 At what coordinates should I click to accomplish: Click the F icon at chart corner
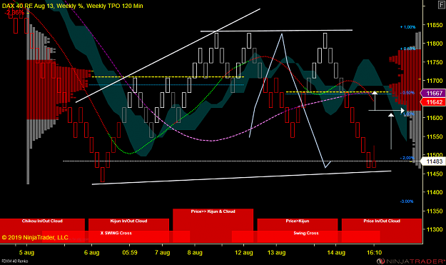point(442,5)
